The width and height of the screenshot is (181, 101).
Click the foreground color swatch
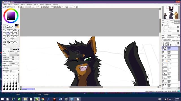click(16, 25)
